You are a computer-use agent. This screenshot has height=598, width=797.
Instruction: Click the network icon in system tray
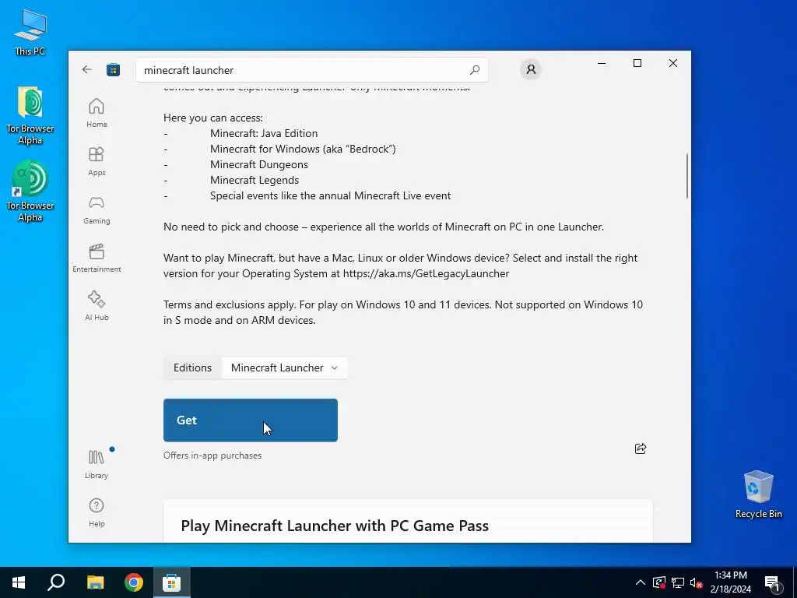(x=678, y=582)
